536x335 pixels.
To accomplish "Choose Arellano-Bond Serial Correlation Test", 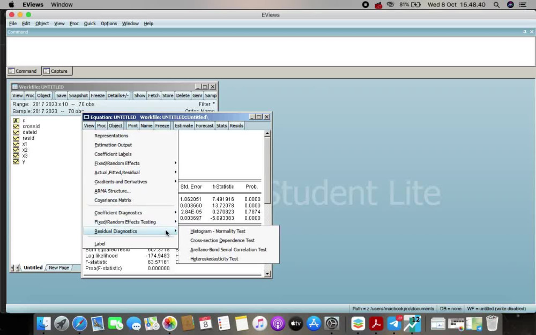I will pos(228,250).
